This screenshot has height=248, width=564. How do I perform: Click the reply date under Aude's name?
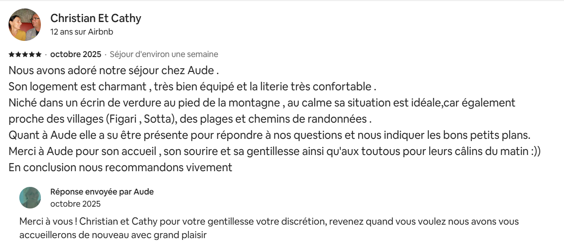tap(75, 204)
